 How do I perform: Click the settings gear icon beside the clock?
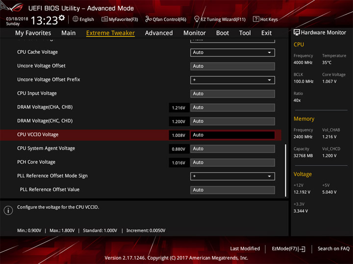coord(62,18)
